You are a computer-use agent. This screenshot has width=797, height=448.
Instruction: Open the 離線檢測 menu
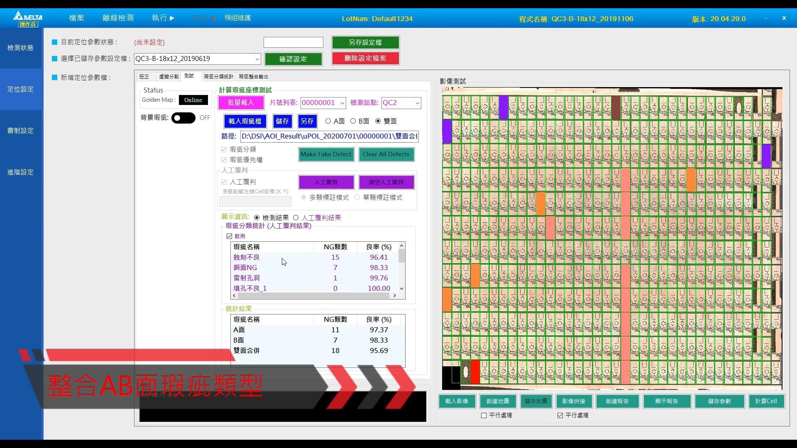tap(118, 18)
